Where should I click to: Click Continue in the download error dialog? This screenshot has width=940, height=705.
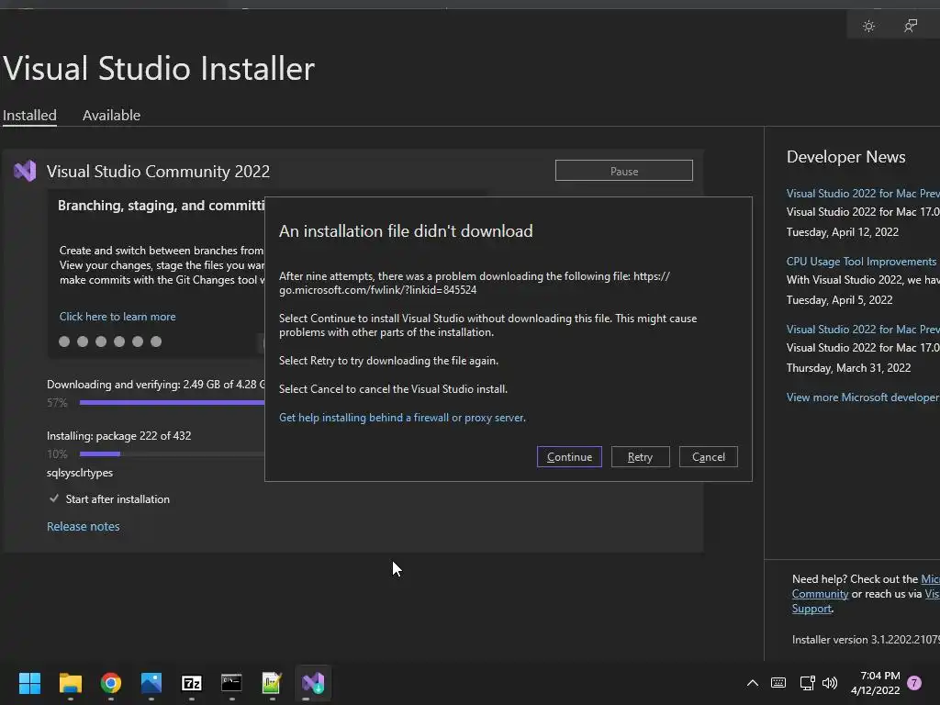coord(569,457)
